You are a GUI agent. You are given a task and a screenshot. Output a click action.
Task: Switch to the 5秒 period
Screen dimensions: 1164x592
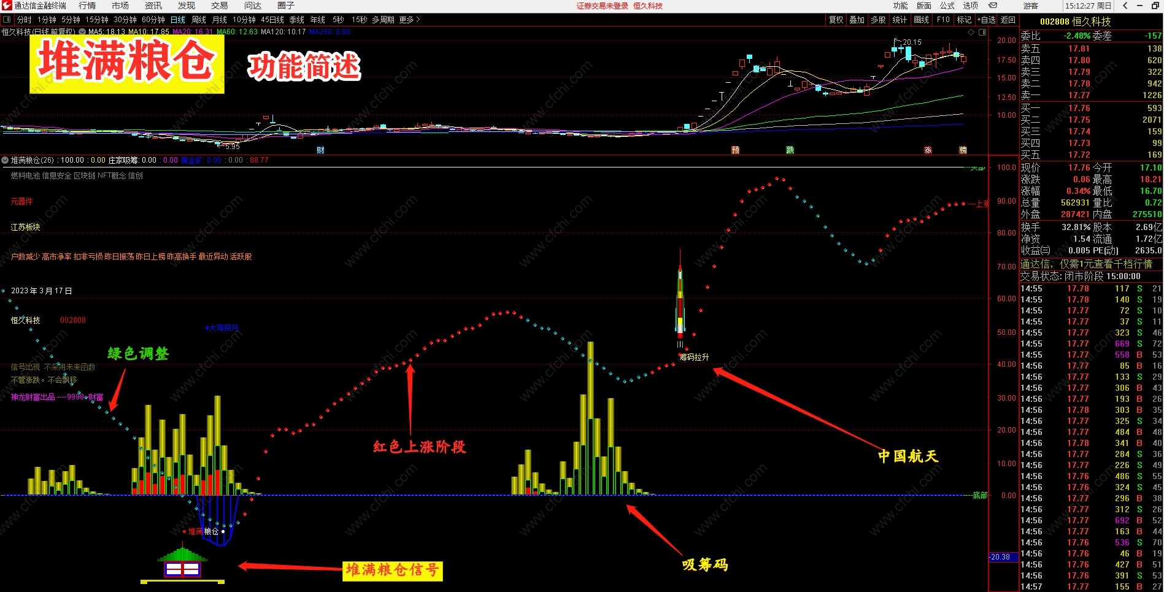(338, 20)
